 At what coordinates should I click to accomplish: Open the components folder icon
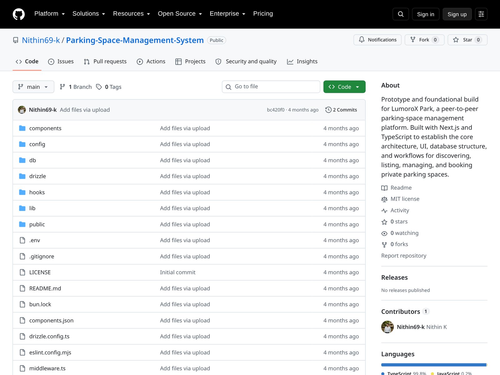(22, 128)
